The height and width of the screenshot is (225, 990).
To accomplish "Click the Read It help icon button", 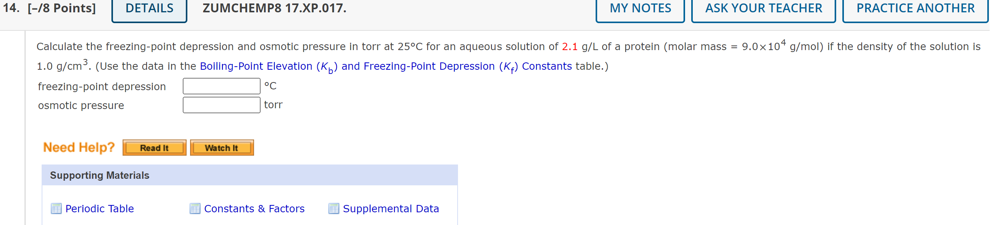I will click(154, 147).
